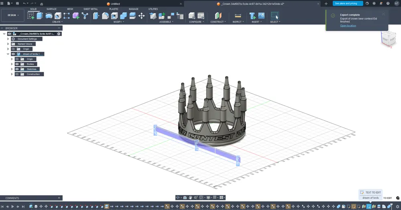Switch to the SURFACE tab
401x210 pixels.
pos(51,9)
